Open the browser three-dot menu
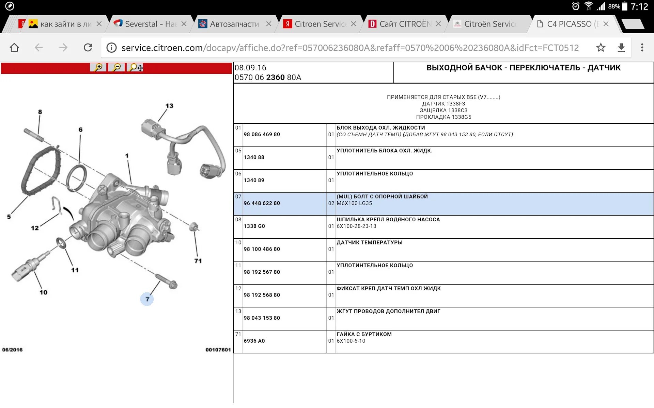Image resolution: width=654 pixels, height=408 pixels. [x=642, y=48]
